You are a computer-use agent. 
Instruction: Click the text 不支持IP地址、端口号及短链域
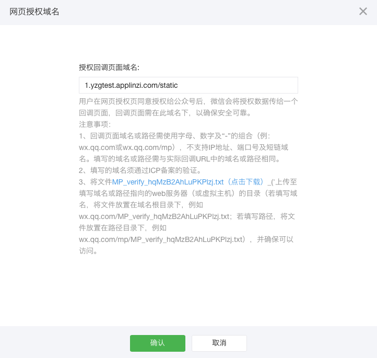(x=237, y=147)
